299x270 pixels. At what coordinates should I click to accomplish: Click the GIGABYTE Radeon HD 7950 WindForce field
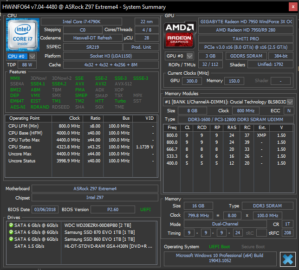pyautogui.click(x=246, y=22)
